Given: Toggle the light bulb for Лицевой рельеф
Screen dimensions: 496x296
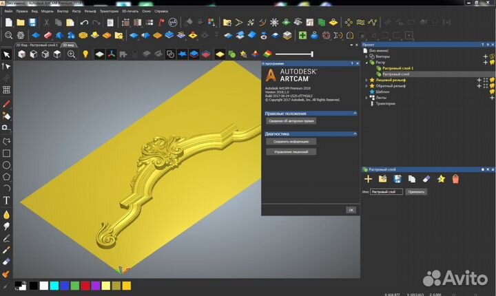Looking at the screenshot, I should pyautogui.click(x=492, y=80).
